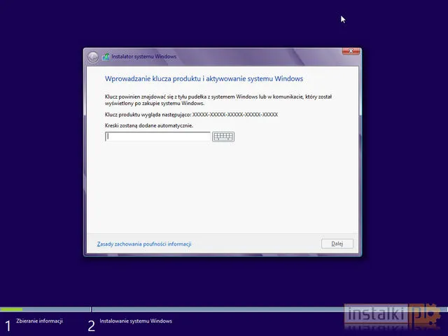
Task: Focus the product key input field
Action: tap(157, 136)
